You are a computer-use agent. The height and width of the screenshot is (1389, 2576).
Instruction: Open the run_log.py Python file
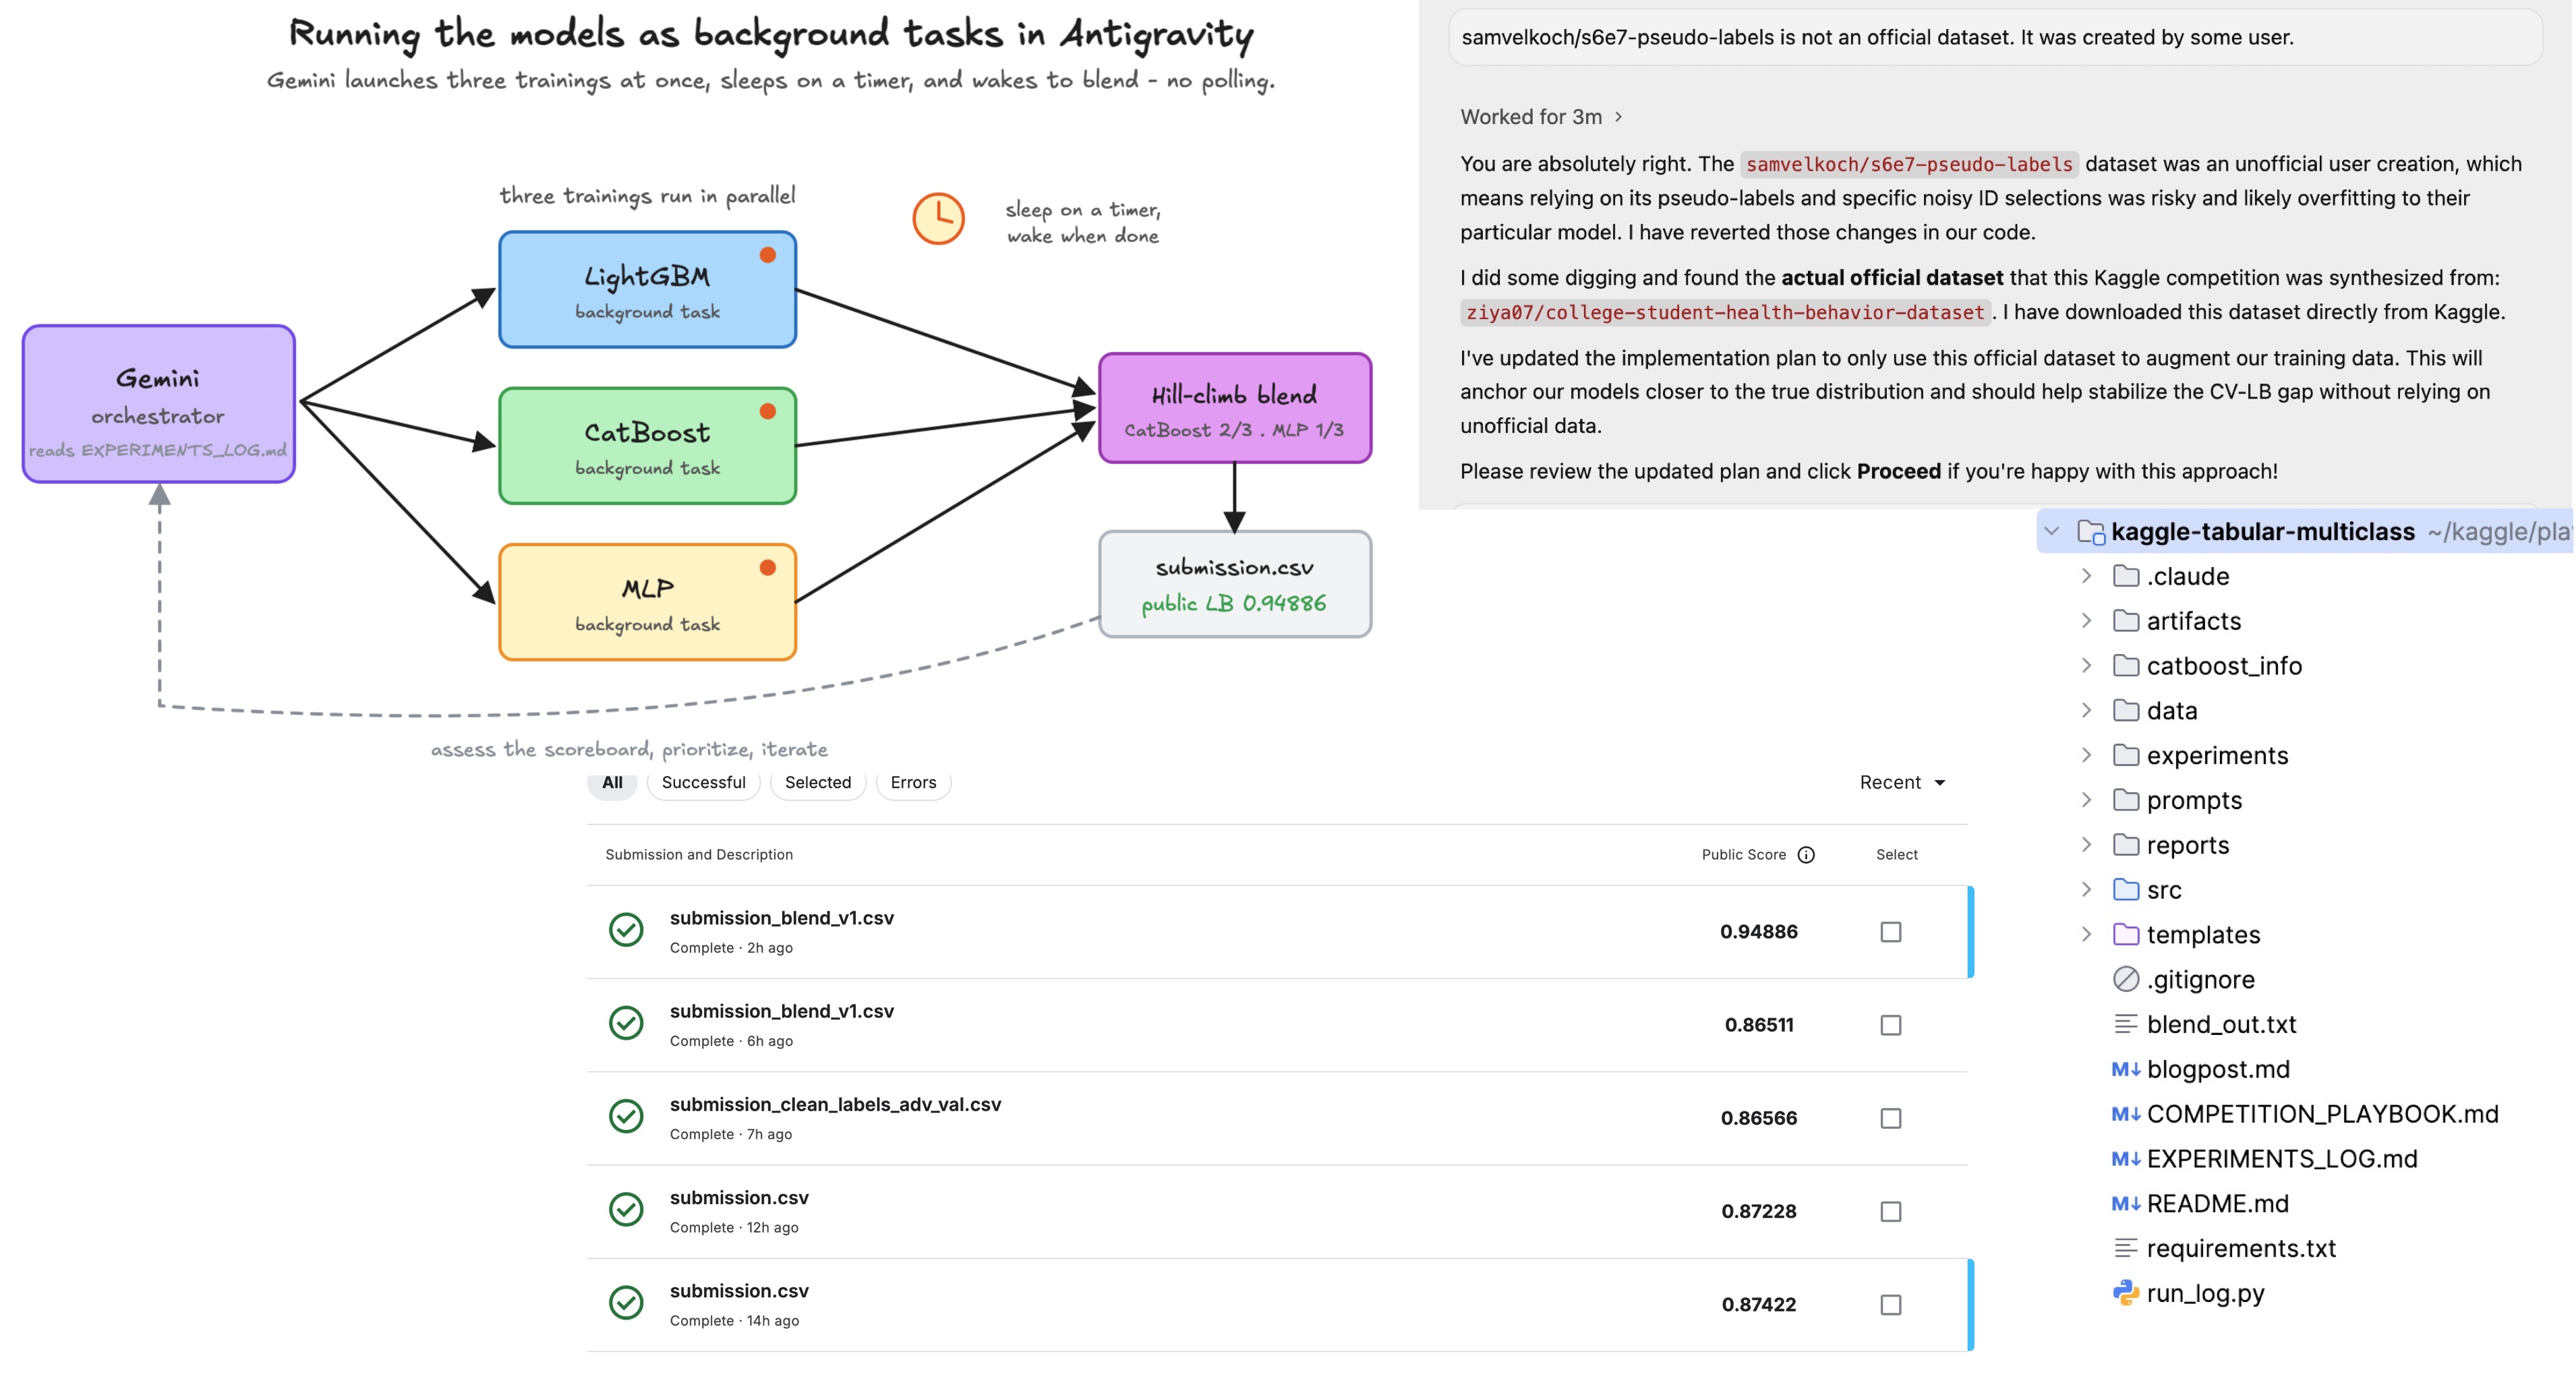[x=2204, y=1293]
